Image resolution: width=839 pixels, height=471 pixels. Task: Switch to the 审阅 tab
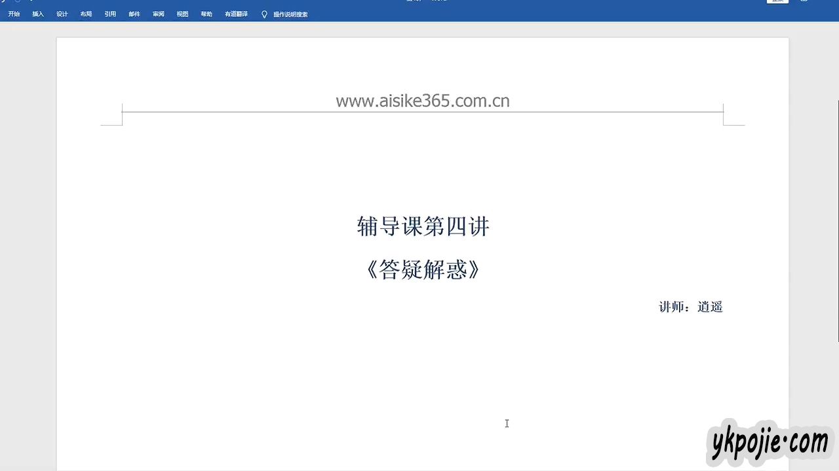point(159,14)
